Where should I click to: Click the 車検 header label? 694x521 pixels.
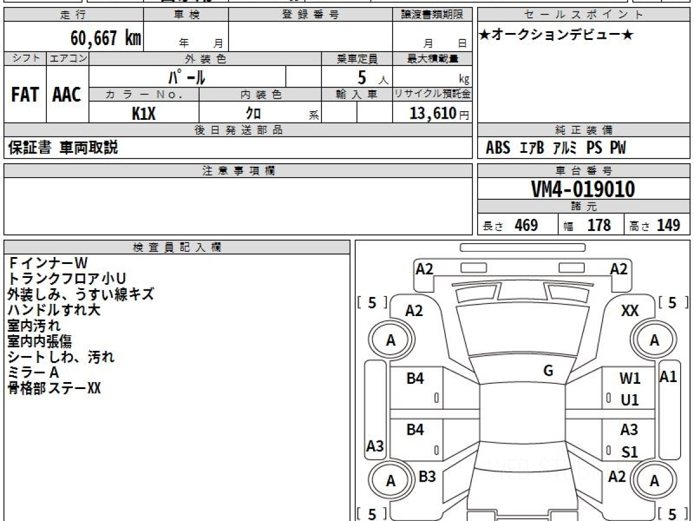coord(186,15)
